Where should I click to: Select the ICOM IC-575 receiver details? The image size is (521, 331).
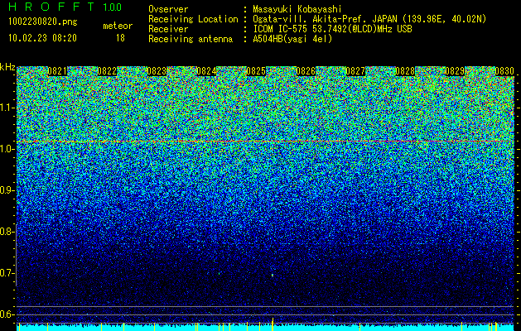point(333,29)
